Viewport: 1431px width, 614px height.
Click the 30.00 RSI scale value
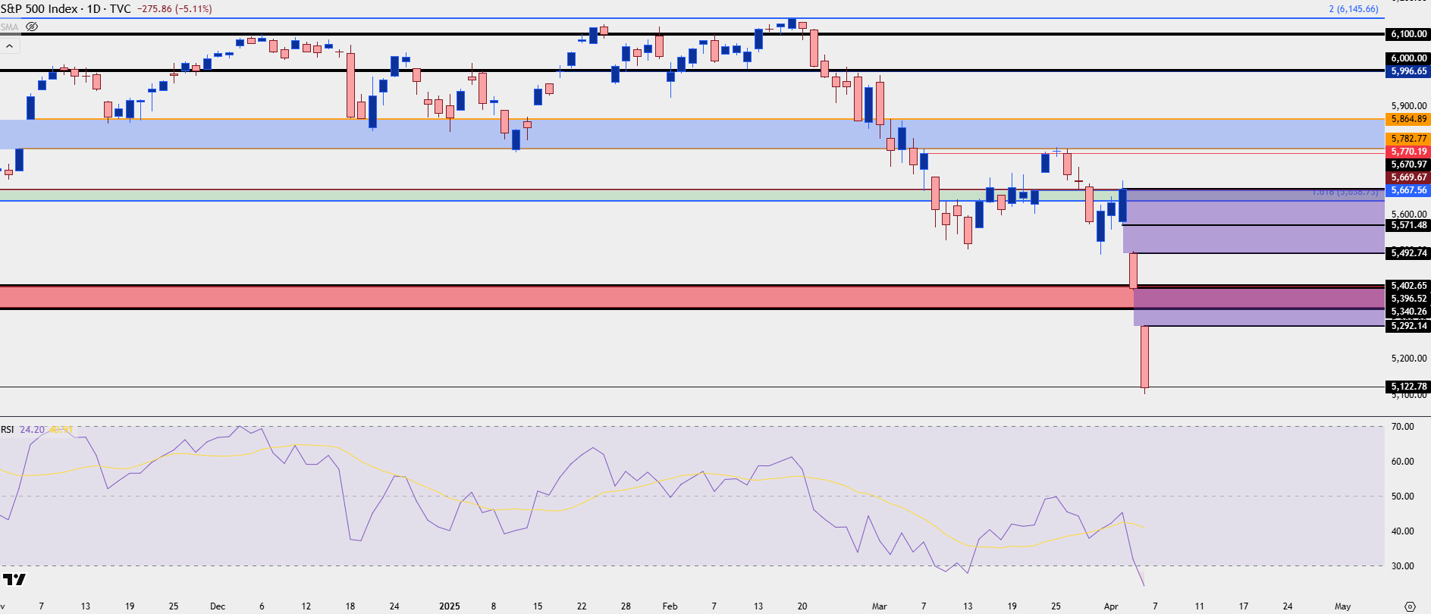click(1403, 566)
